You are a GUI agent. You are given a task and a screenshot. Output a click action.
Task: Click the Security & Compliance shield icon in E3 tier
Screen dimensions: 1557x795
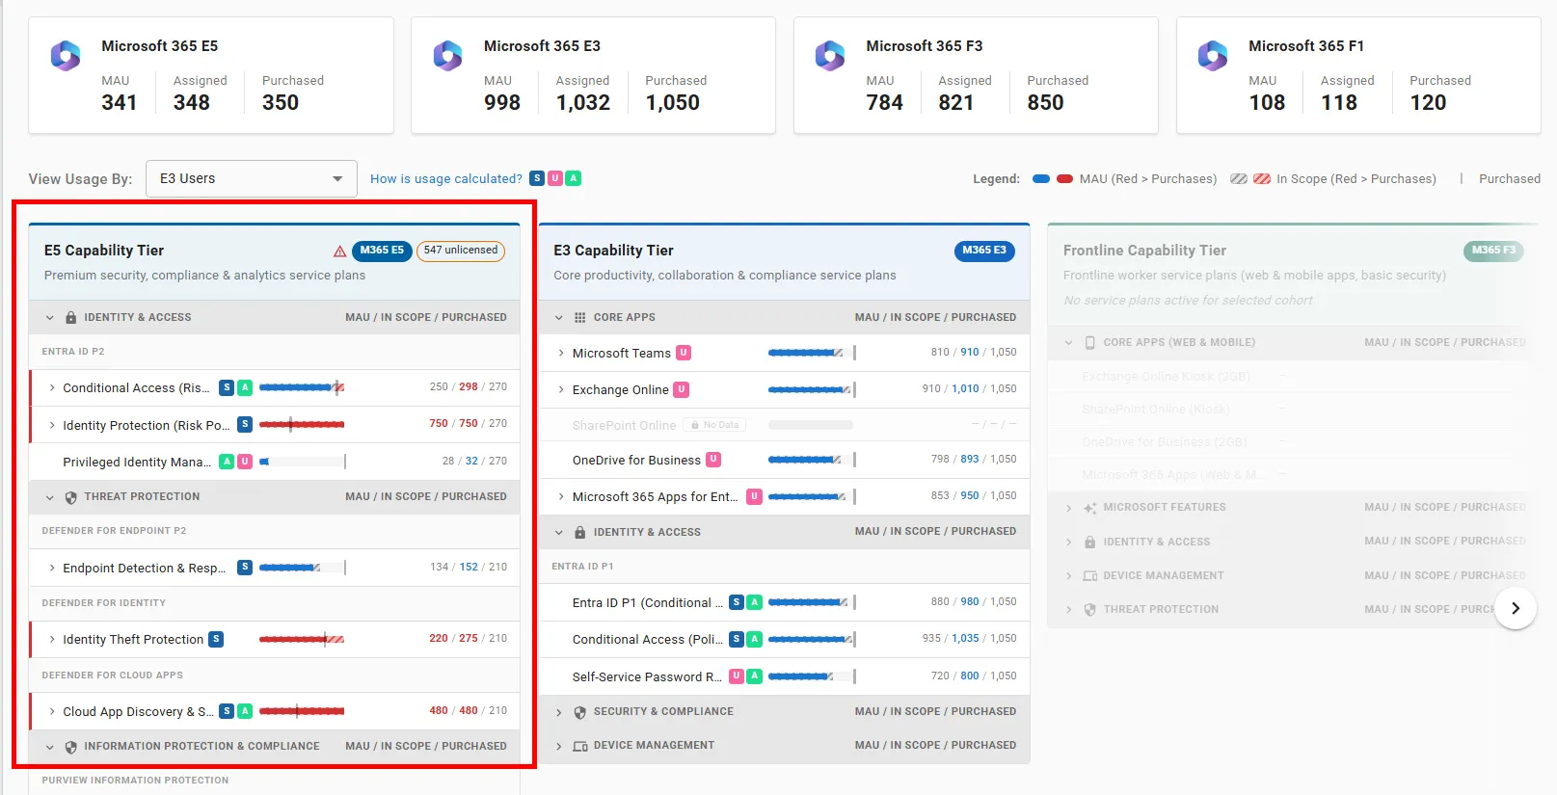[x=580, y=712]
